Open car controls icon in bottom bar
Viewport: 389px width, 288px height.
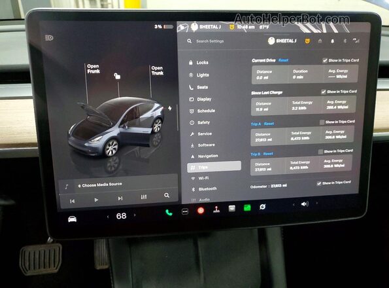point(72,219)
